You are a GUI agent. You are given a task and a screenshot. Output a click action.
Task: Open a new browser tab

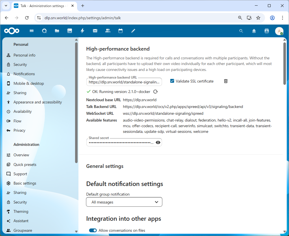click(83, 6)
